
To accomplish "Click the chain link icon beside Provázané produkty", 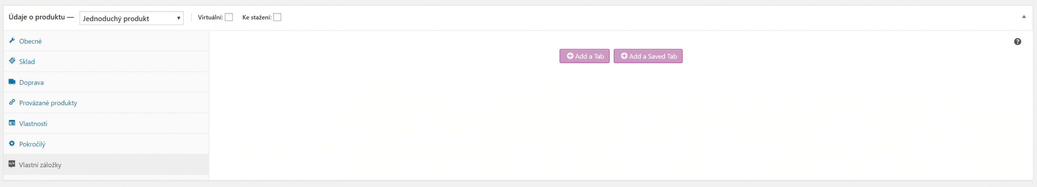I will pos(12,102).
